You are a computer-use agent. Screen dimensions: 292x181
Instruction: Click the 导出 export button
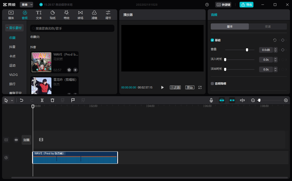(x=246, y=5)
